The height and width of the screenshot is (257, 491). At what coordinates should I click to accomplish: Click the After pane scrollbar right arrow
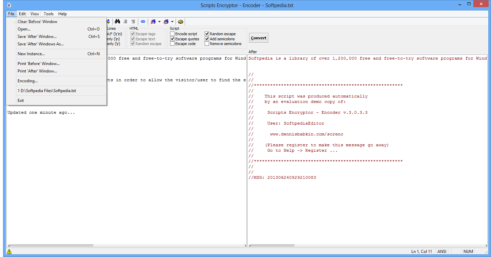click(x=486, y=245)
